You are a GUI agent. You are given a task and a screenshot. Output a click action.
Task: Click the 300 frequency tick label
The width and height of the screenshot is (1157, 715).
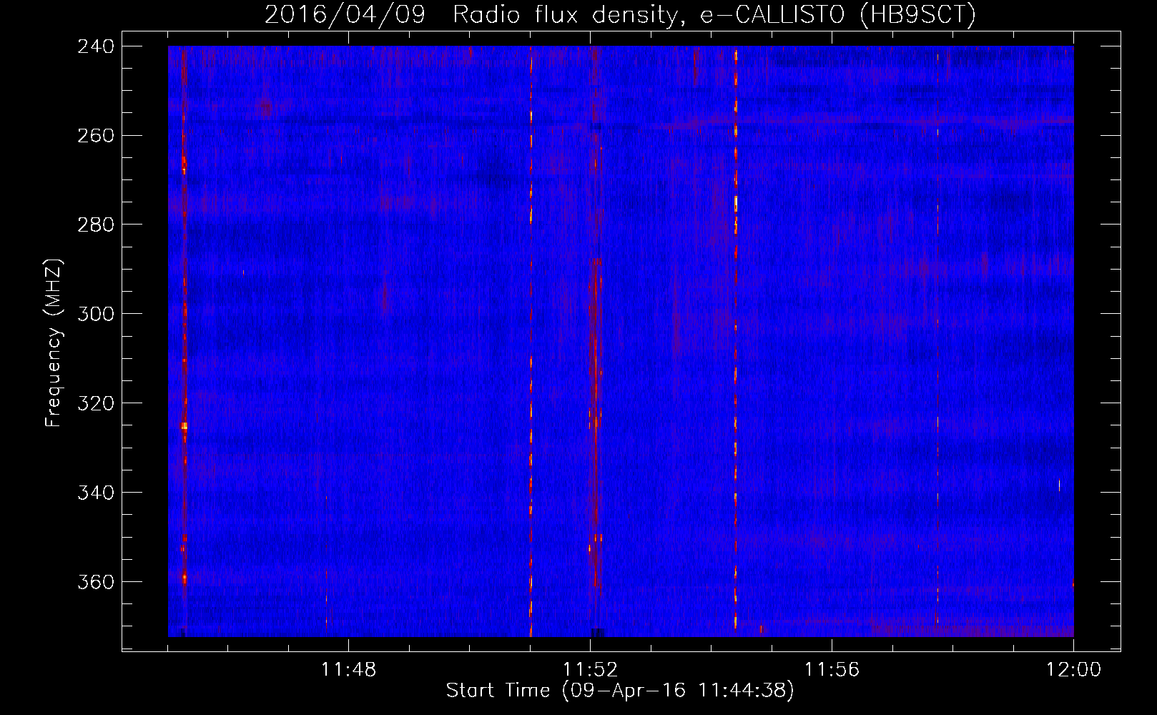[96, 315]
